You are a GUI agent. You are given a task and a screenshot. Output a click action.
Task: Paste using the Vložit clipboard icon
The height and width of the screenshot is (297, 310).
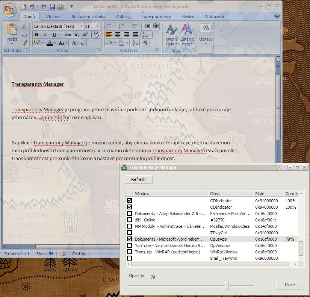point(12,30)
